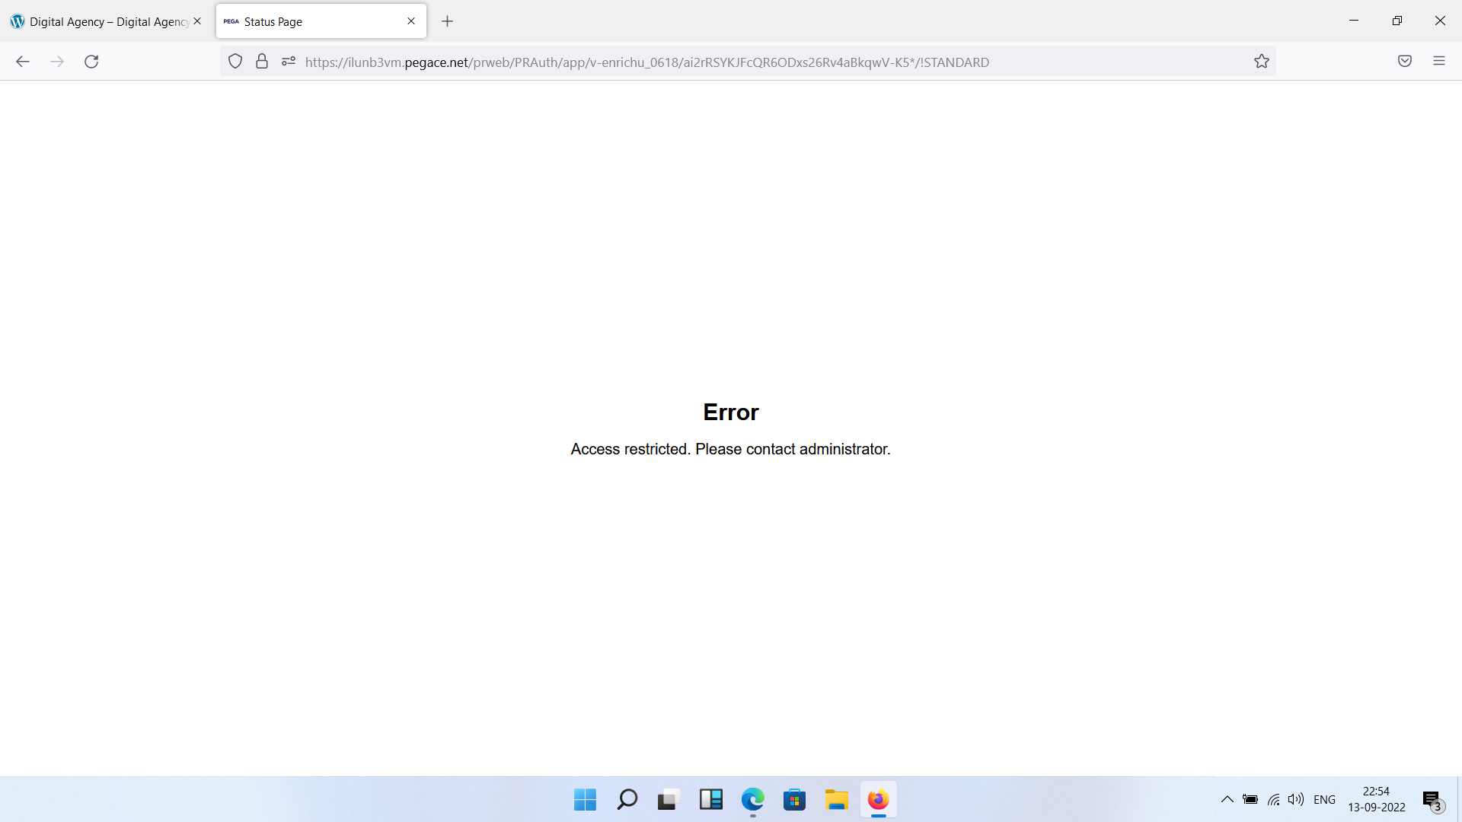
Task: Open a new browser tab
Action: pyautogui.click(x=448, y=21)
